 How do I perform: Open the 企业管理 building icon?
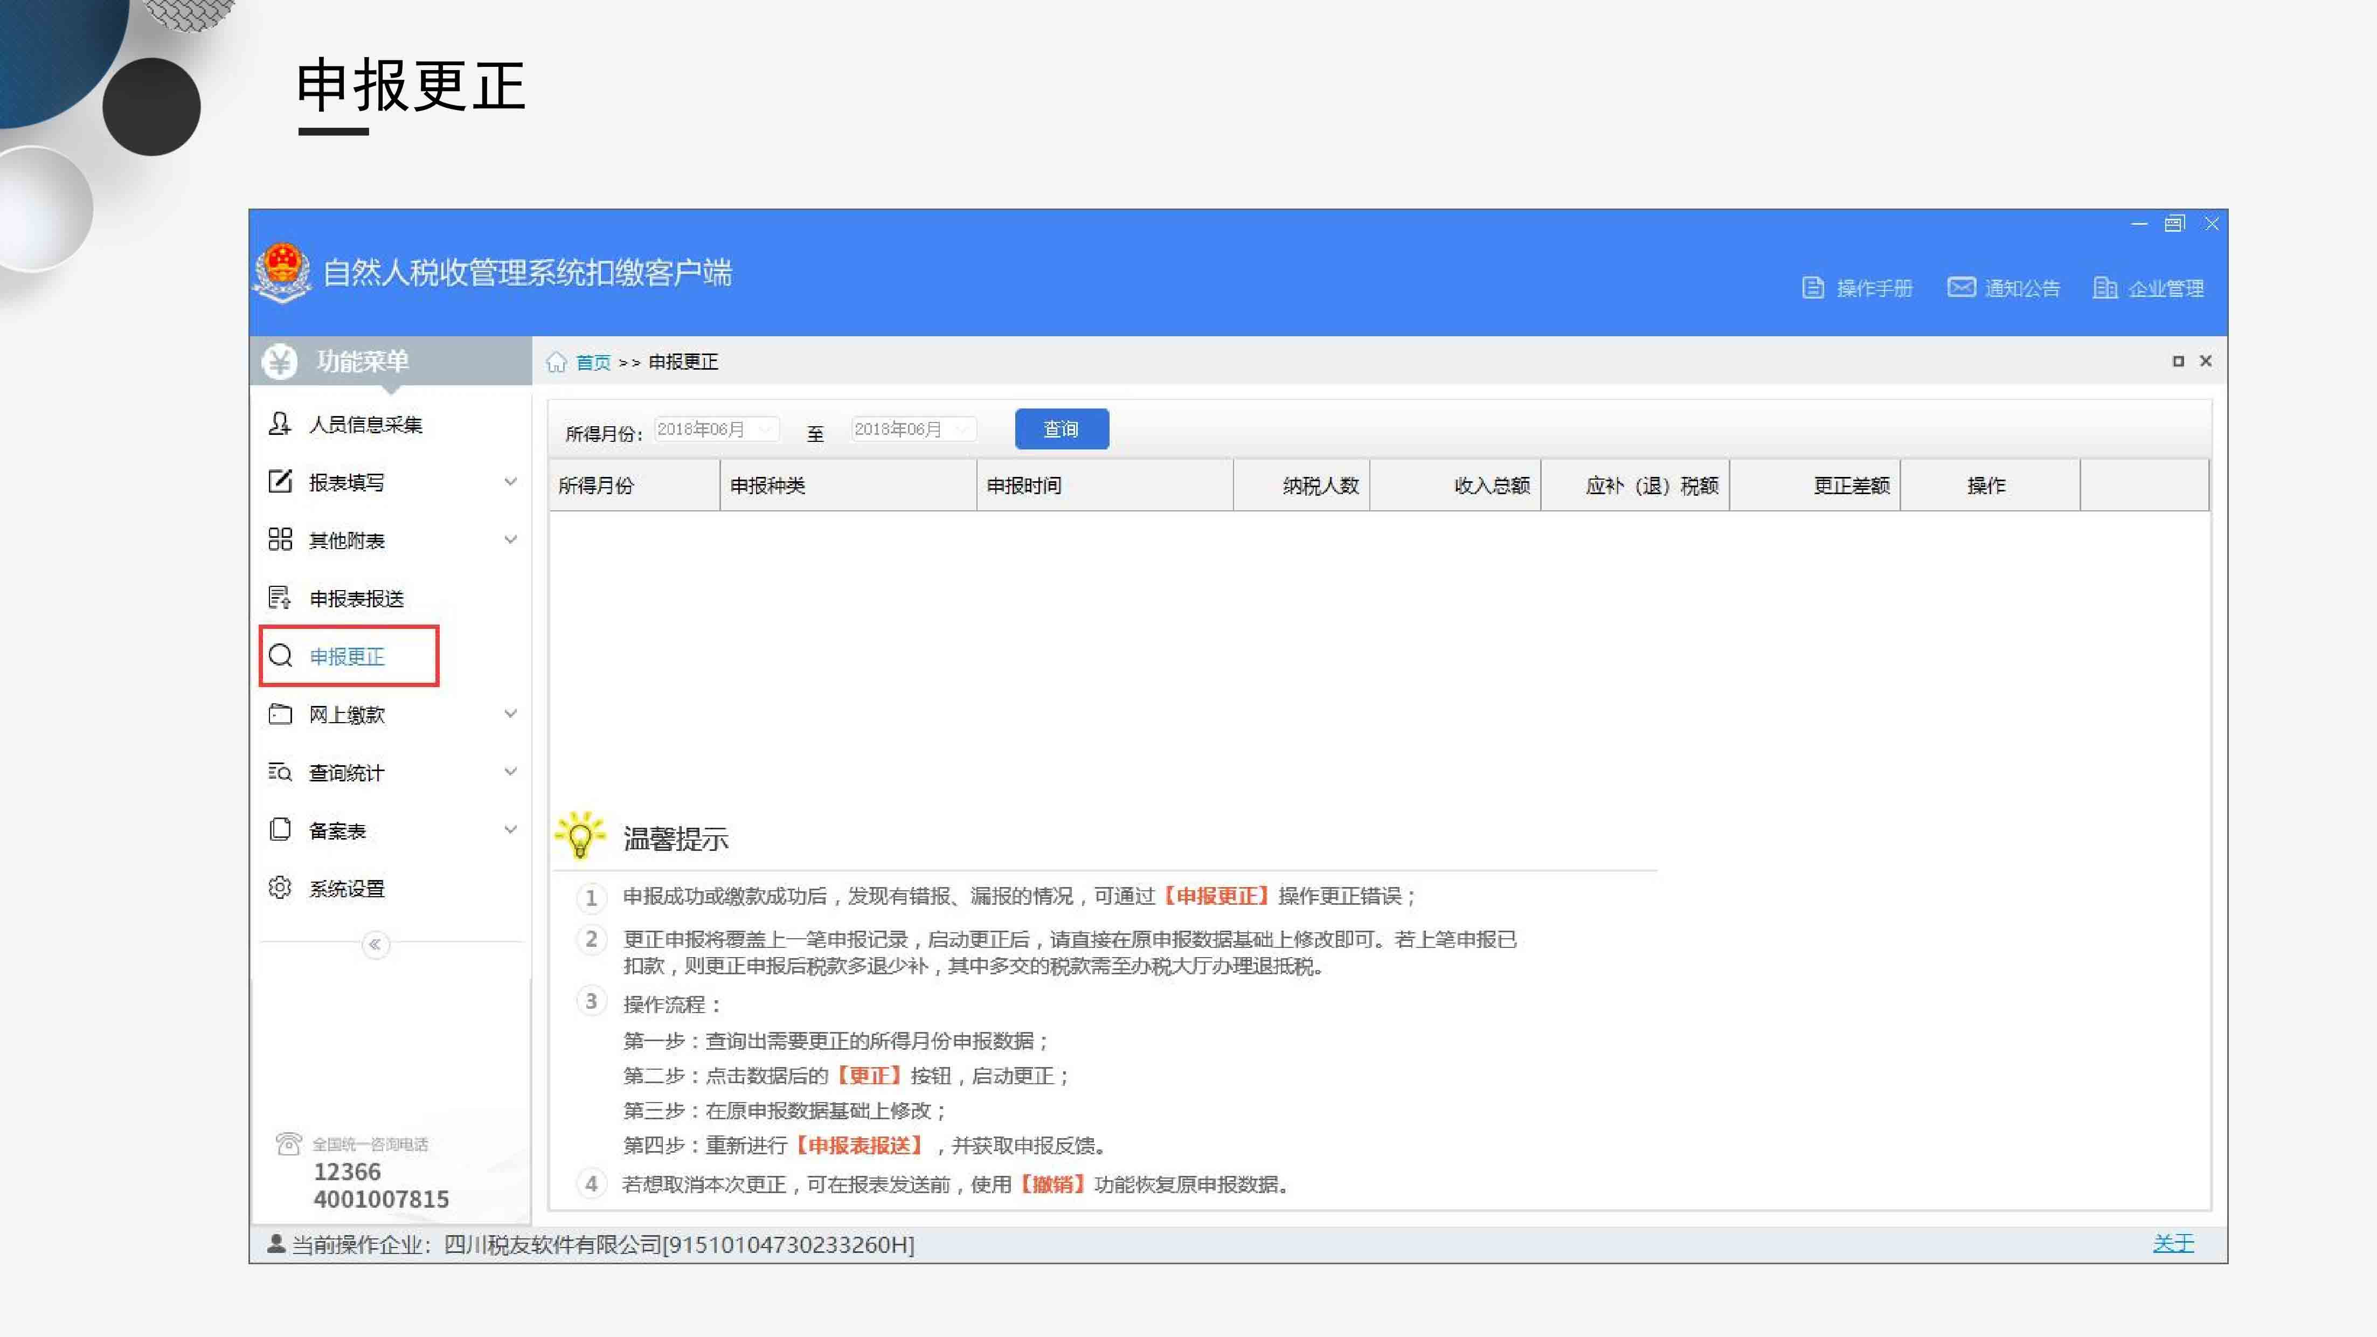coord(2105,288)
